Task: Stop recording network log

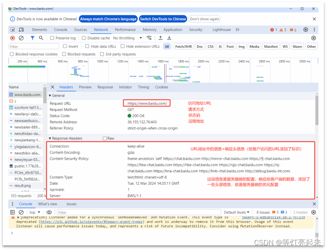Action: (12, 38)
